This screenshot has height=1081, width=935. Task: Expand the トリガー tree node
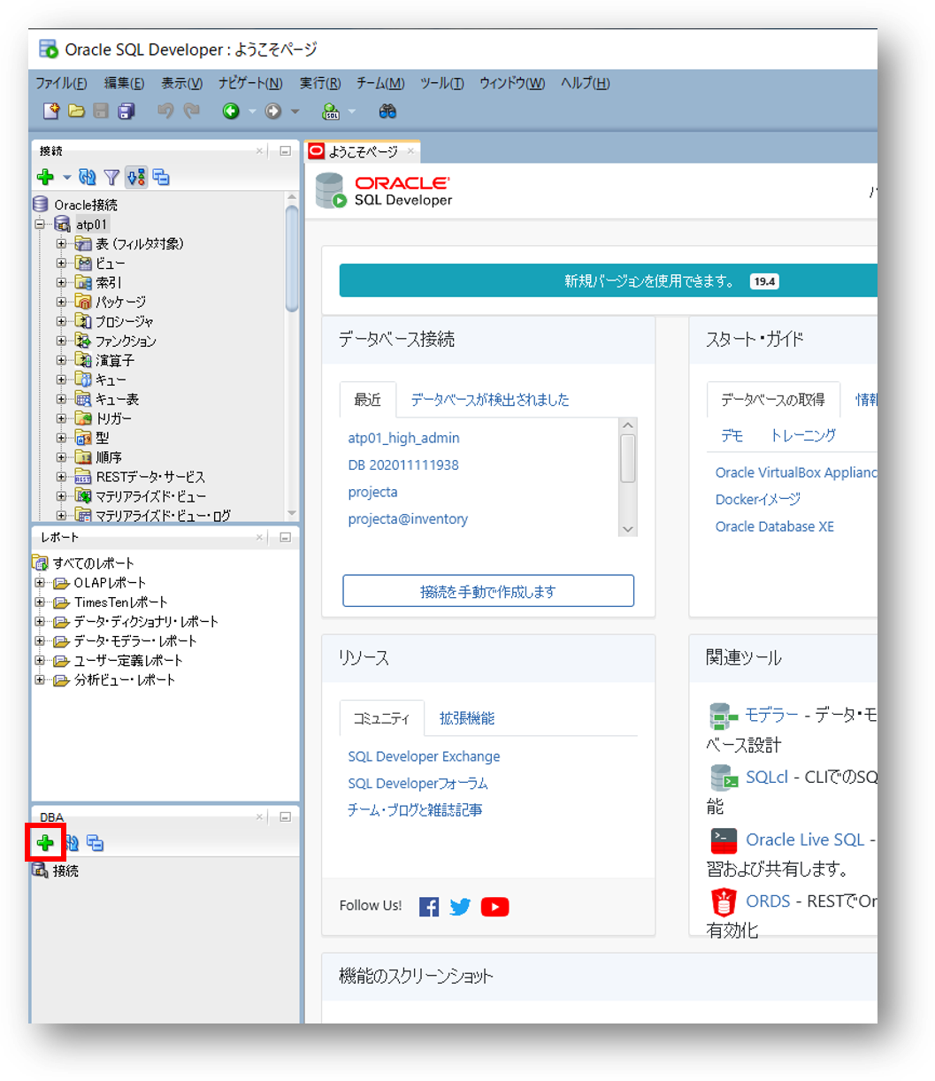pyautogui.click(x=61, y=418)
